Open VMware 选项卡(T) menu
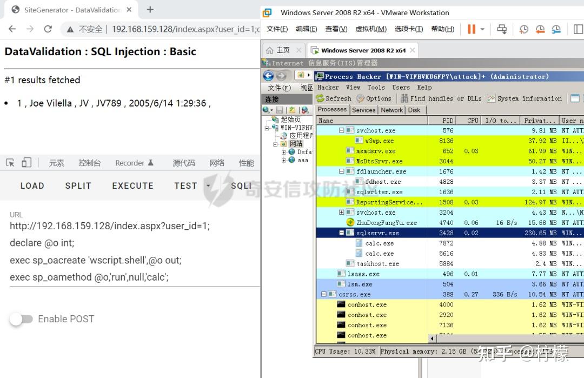The image size is (584, 378). click(x=409, y=29)
